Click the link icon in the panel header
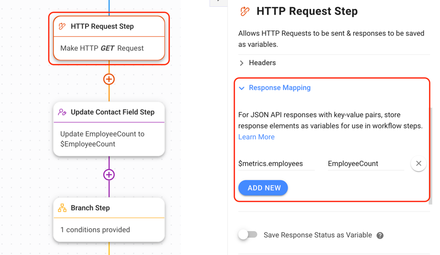The width and height of the screenshot is (440, 255). [245, 11]
